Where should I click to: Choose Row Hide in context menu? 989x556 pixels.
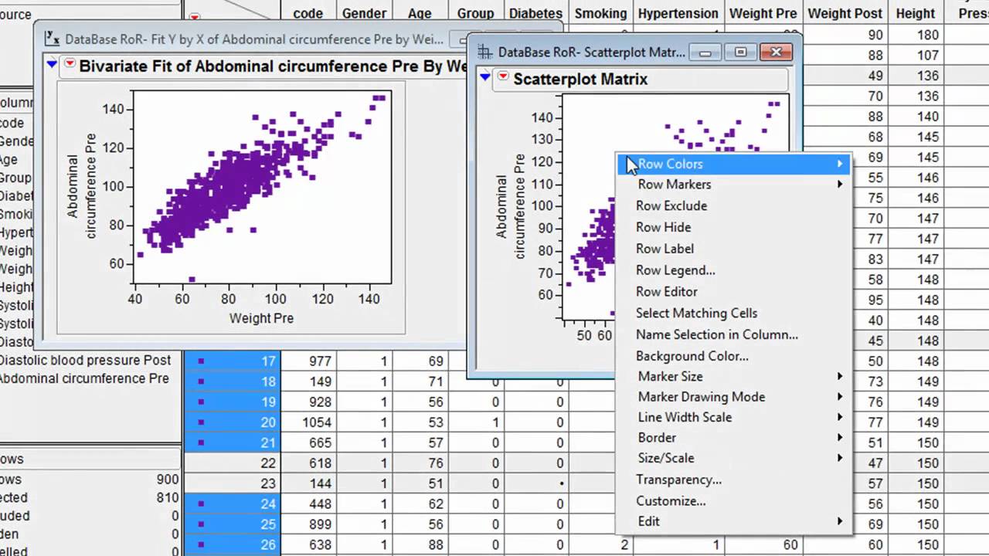[733, 227]
